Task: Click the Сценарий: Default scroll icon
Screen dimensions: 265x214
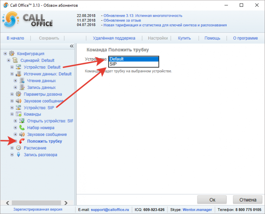Action: point(15,60)
